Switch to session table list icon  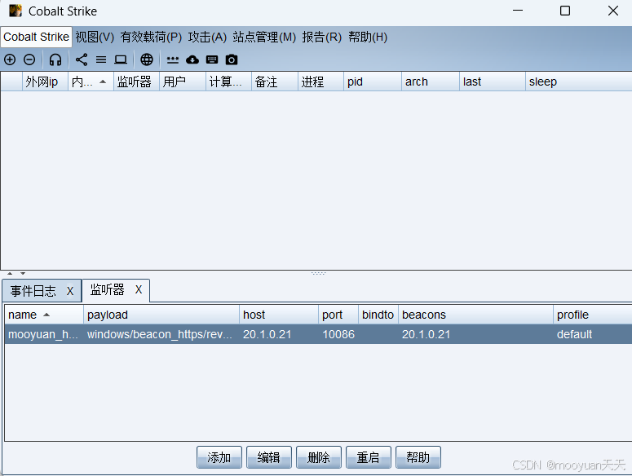101,59
